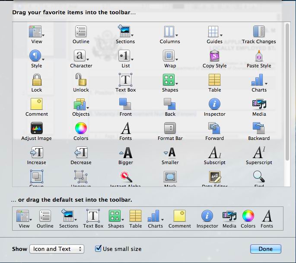Click the Colors wheel in the favorites grid
The image size is (296, 263).
pos(81,128)
